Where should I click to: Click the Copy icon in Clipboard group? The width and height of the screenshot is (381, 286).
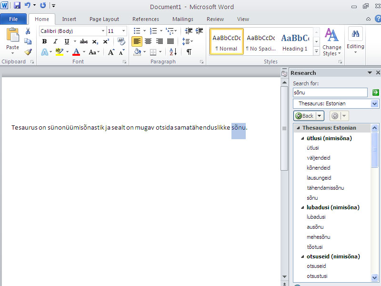[28, 41]
